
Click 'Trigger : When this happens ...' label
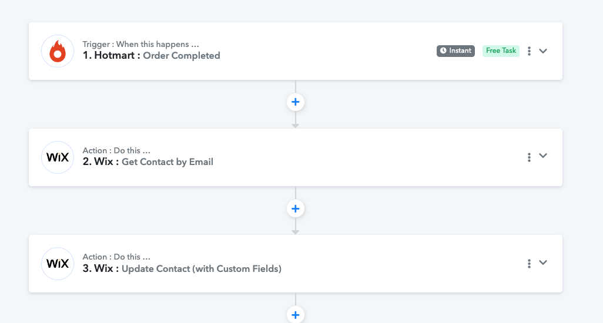pyautogui.click(x=140, y=44)
